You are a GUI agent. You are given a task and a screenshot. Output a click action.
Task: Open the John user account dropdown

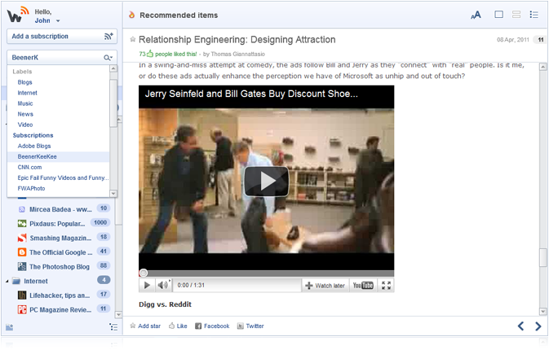58,21
